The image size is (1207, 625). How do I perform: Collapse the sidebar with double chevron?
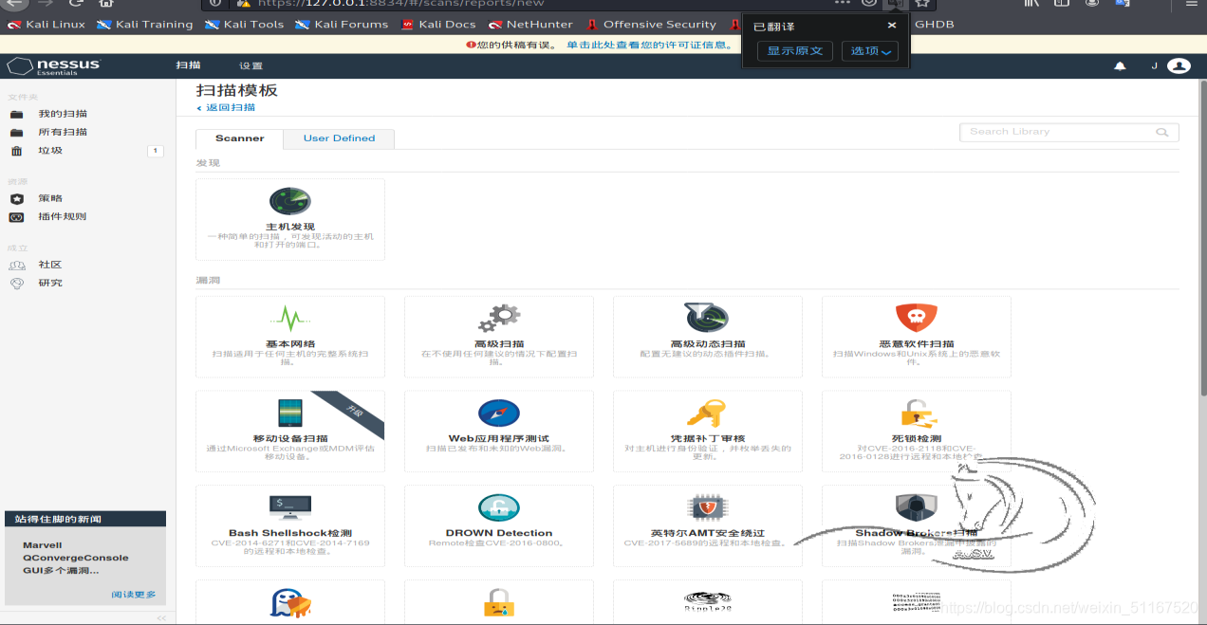click(161, 617)
